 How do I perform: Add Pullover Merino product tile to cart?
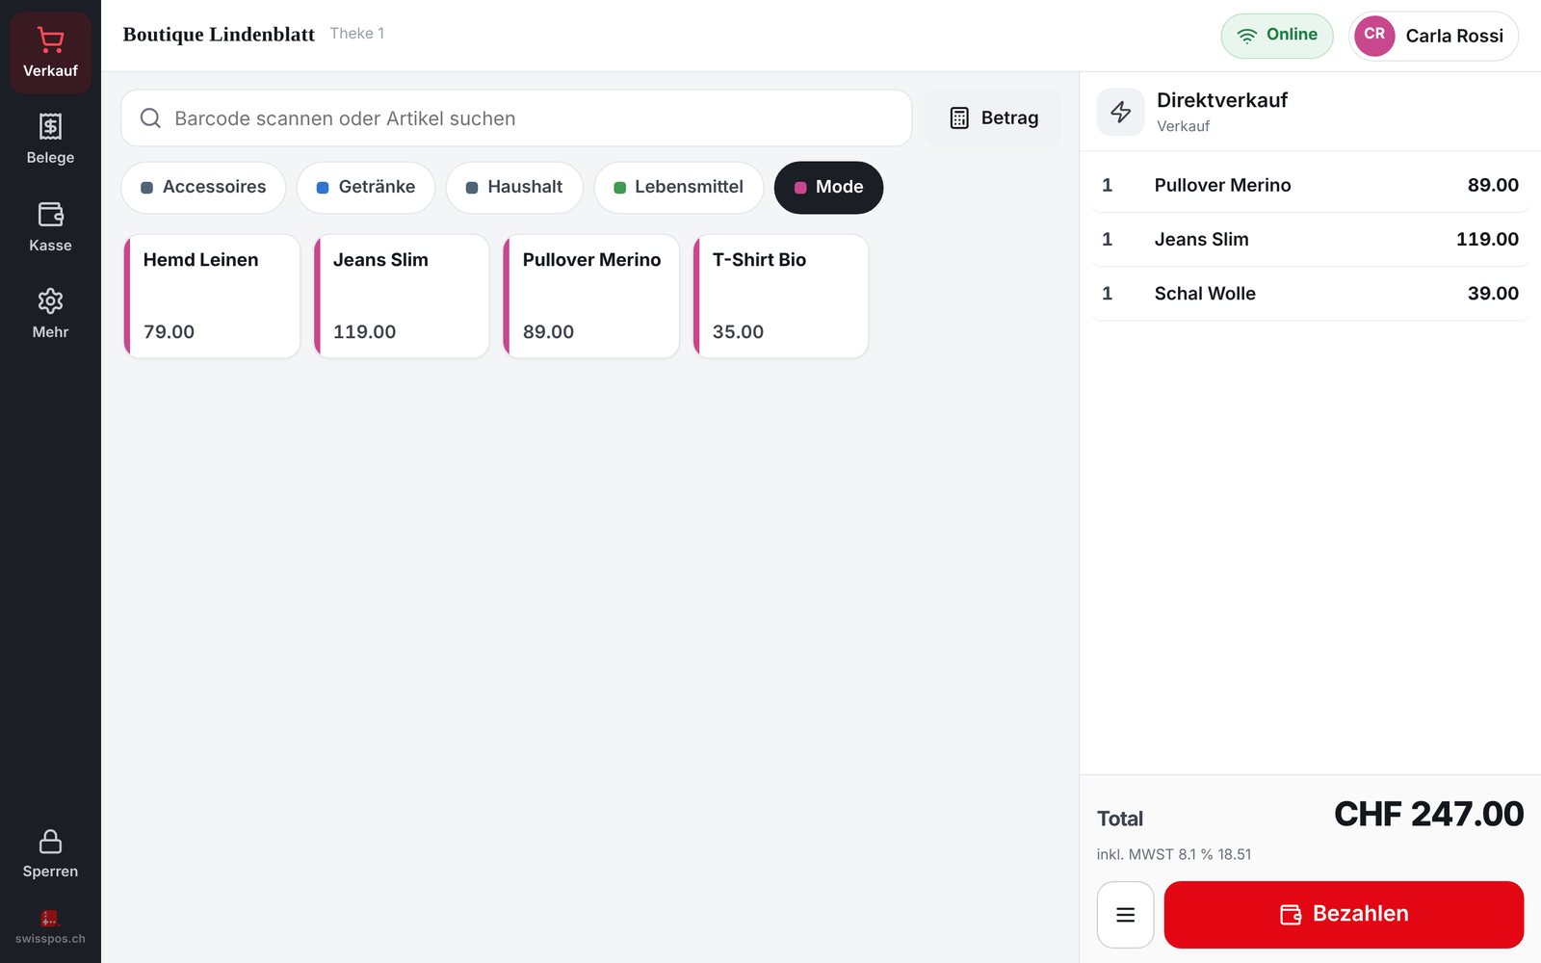(591, 297)
